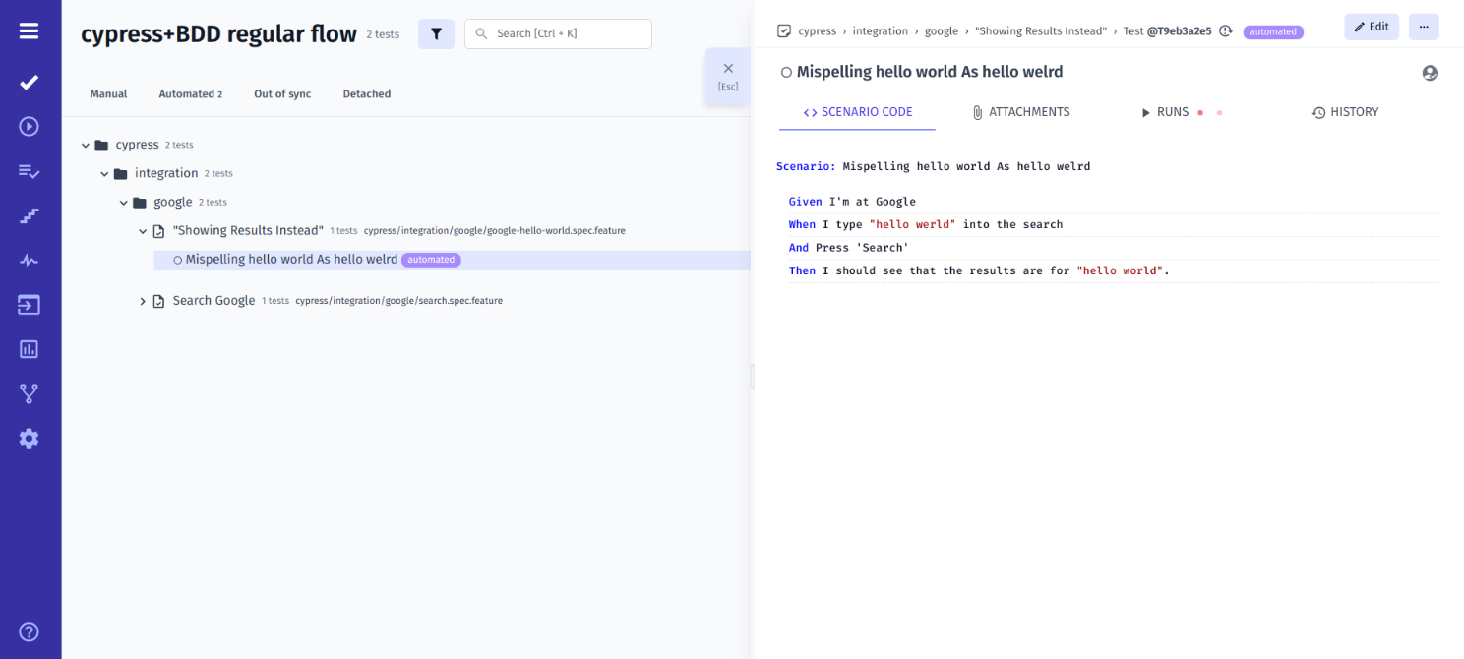Switch to the Attachments tab

(1030, 111)
